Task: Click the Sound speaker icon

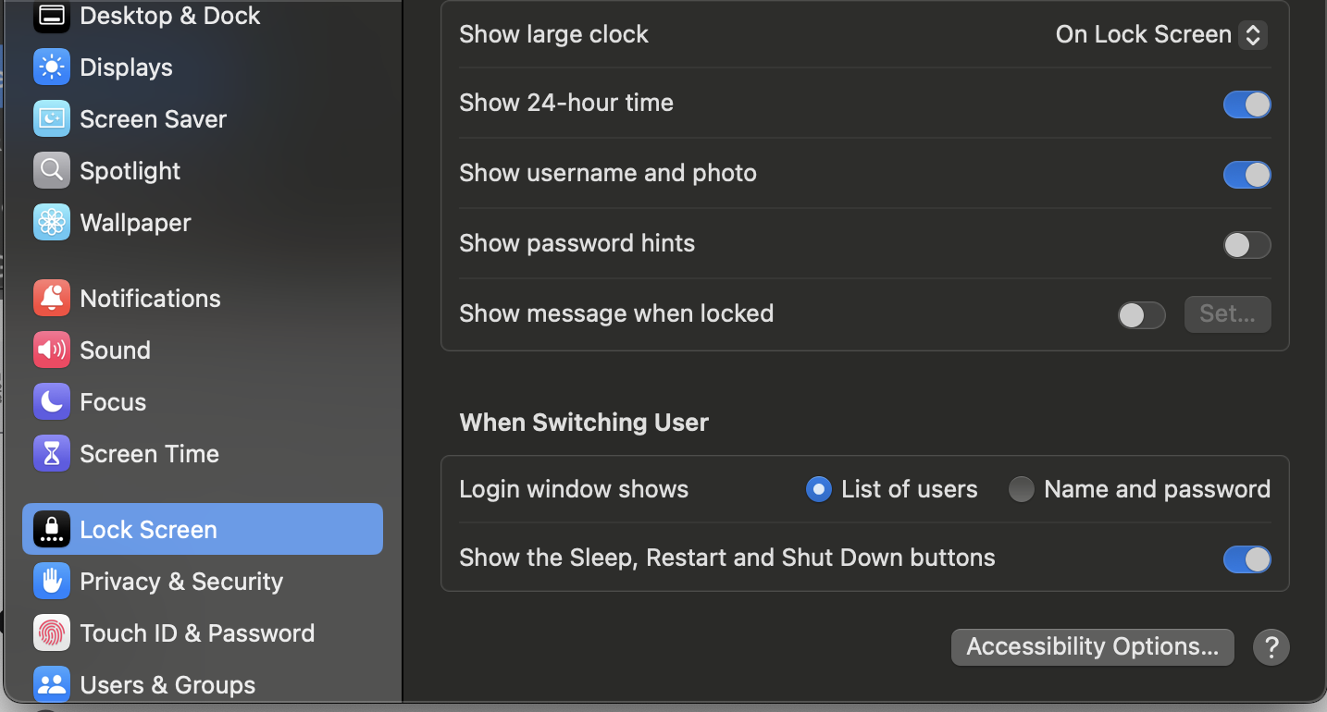Action: click(x=52, y=350)
